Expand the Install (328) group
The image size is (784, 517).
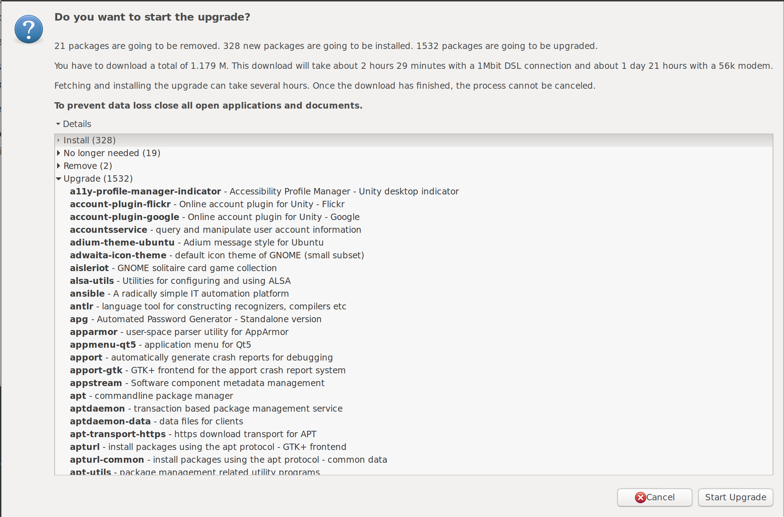click(x=59, y=140)
